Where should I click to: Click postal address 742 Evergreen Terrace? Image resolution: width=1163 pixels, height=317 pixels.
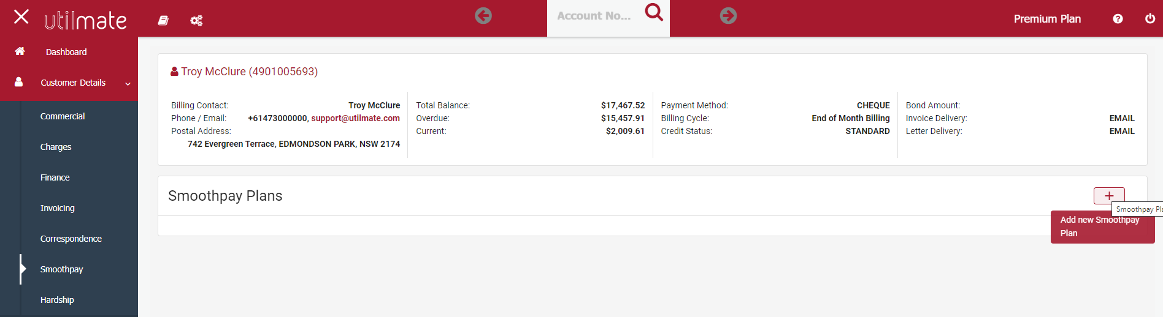293,144
